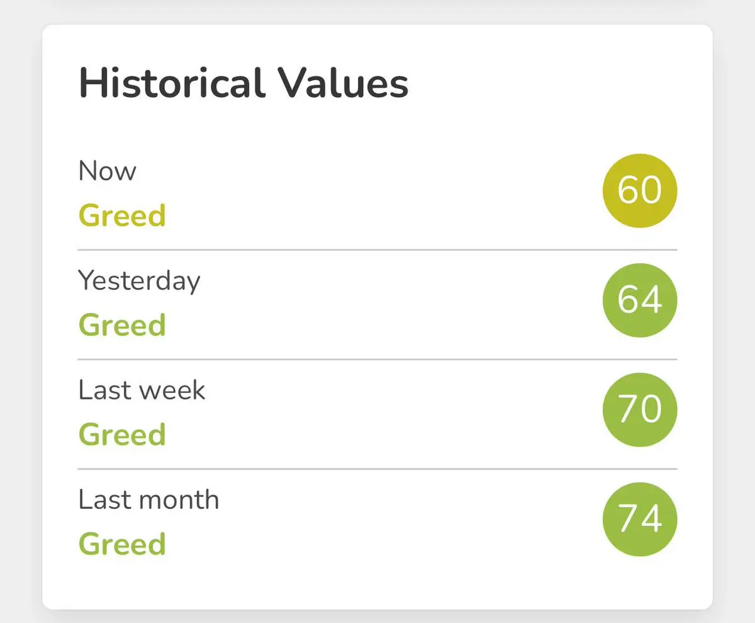
Task: Select Greed text under Now
Action: pyautogui.click(x=122, y=215)
